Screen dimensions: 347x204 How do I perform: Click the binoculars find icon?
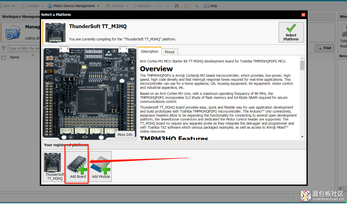[177, 6]
